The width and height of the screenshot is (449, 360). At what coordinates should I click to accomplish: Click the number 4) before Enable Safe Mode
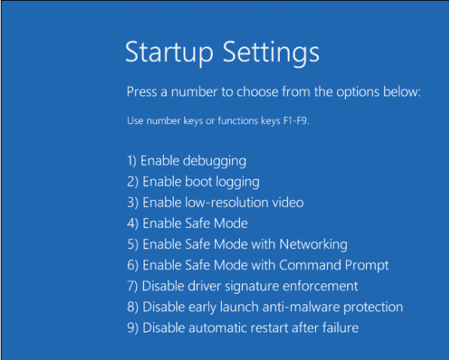pyautogui.click(x=133, y=223)
